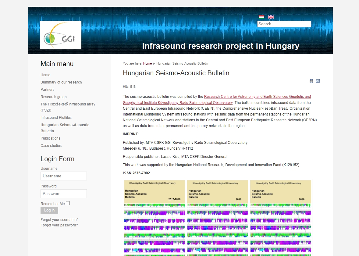This screenshot has width=359, height=256.
Task: Click the 'Login Form' heading
Action: [58, 159]
